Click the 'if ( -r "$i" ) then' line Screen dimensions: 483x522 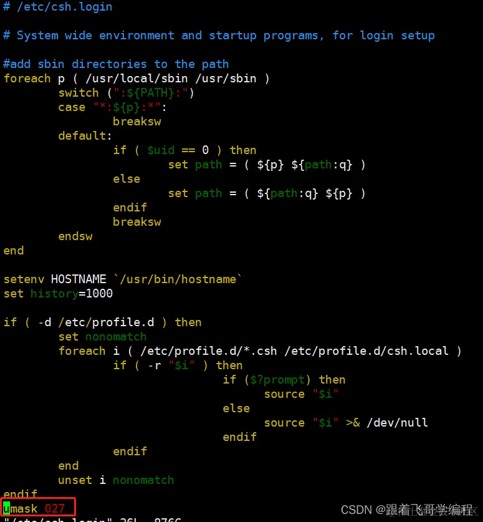pos(178,365)
